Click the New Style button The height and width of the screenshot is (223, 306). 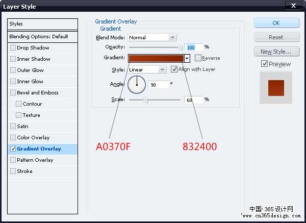tap(276, 52)
